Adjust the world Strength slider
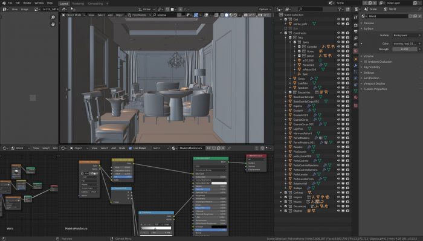 (x=405, y=50)
